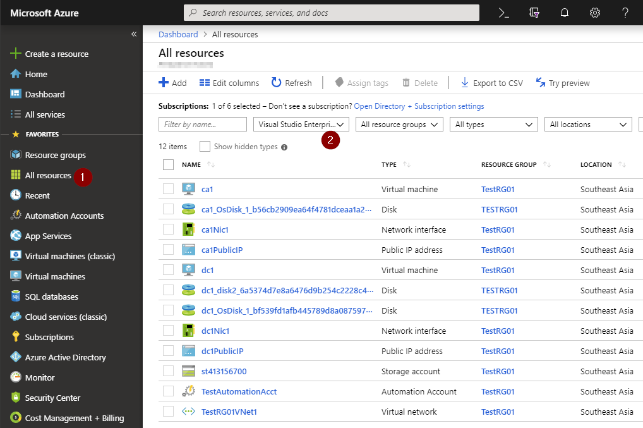The image size is (643, 428).
Task: Click the Recent clock icon
Action: pyautogui.click(x=16, y=195)
